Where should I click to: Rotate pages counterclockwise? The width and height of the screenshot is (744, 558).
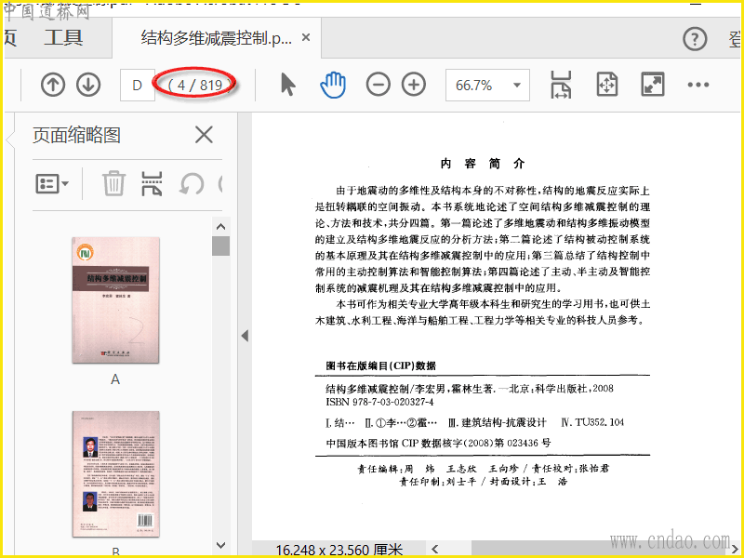coord(192,183)
